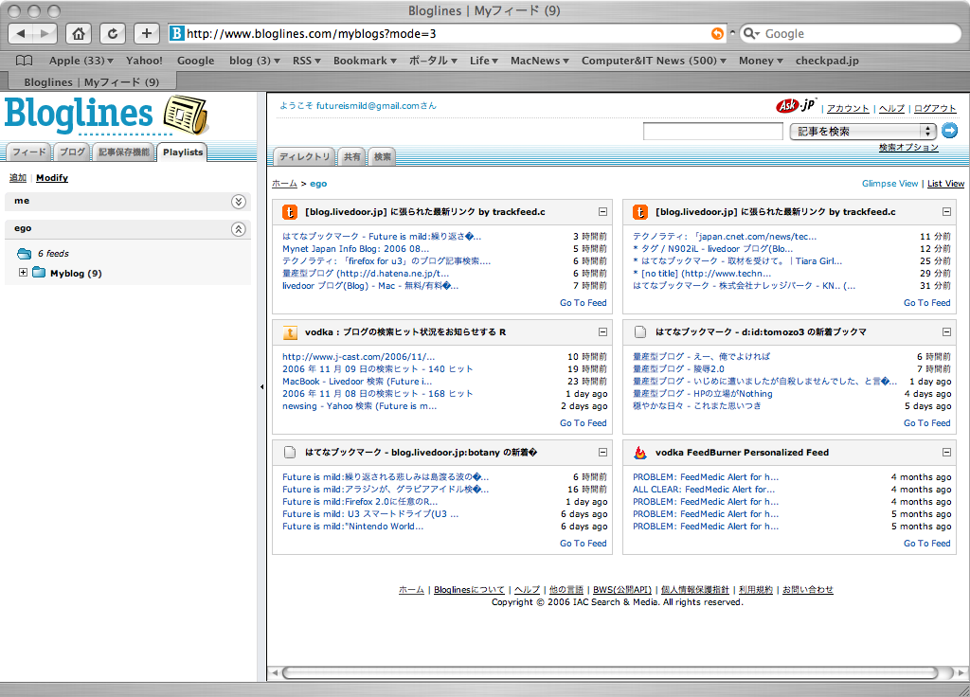Click the blue search go arrow
970x697 pixels.
[949, 131]
